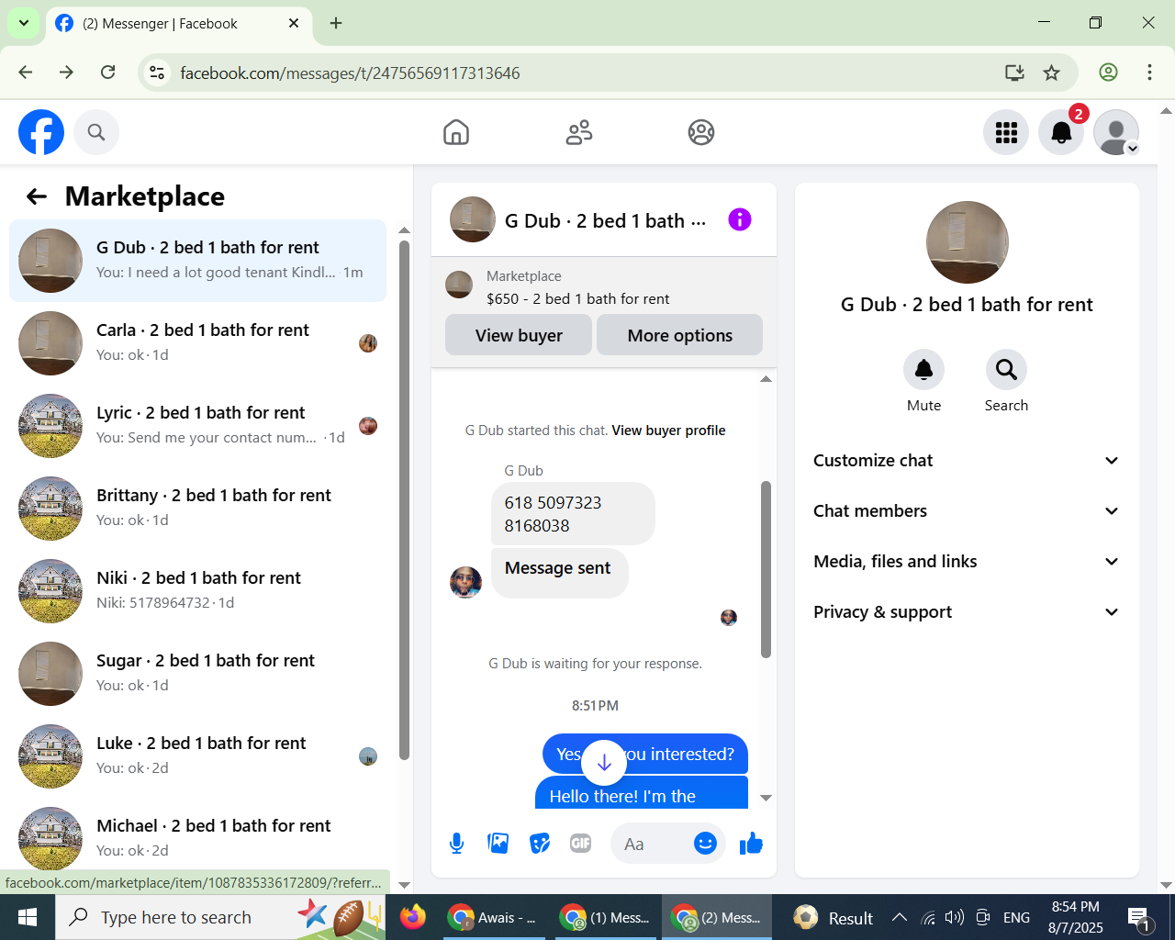Expand Privacy & support section
1175x940 pixels.
point(967,612)
